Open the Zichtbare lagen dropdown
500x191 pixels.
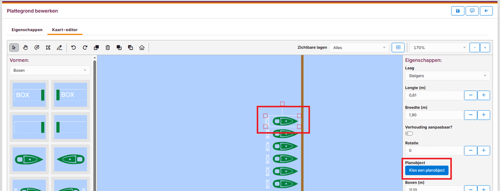359,48
